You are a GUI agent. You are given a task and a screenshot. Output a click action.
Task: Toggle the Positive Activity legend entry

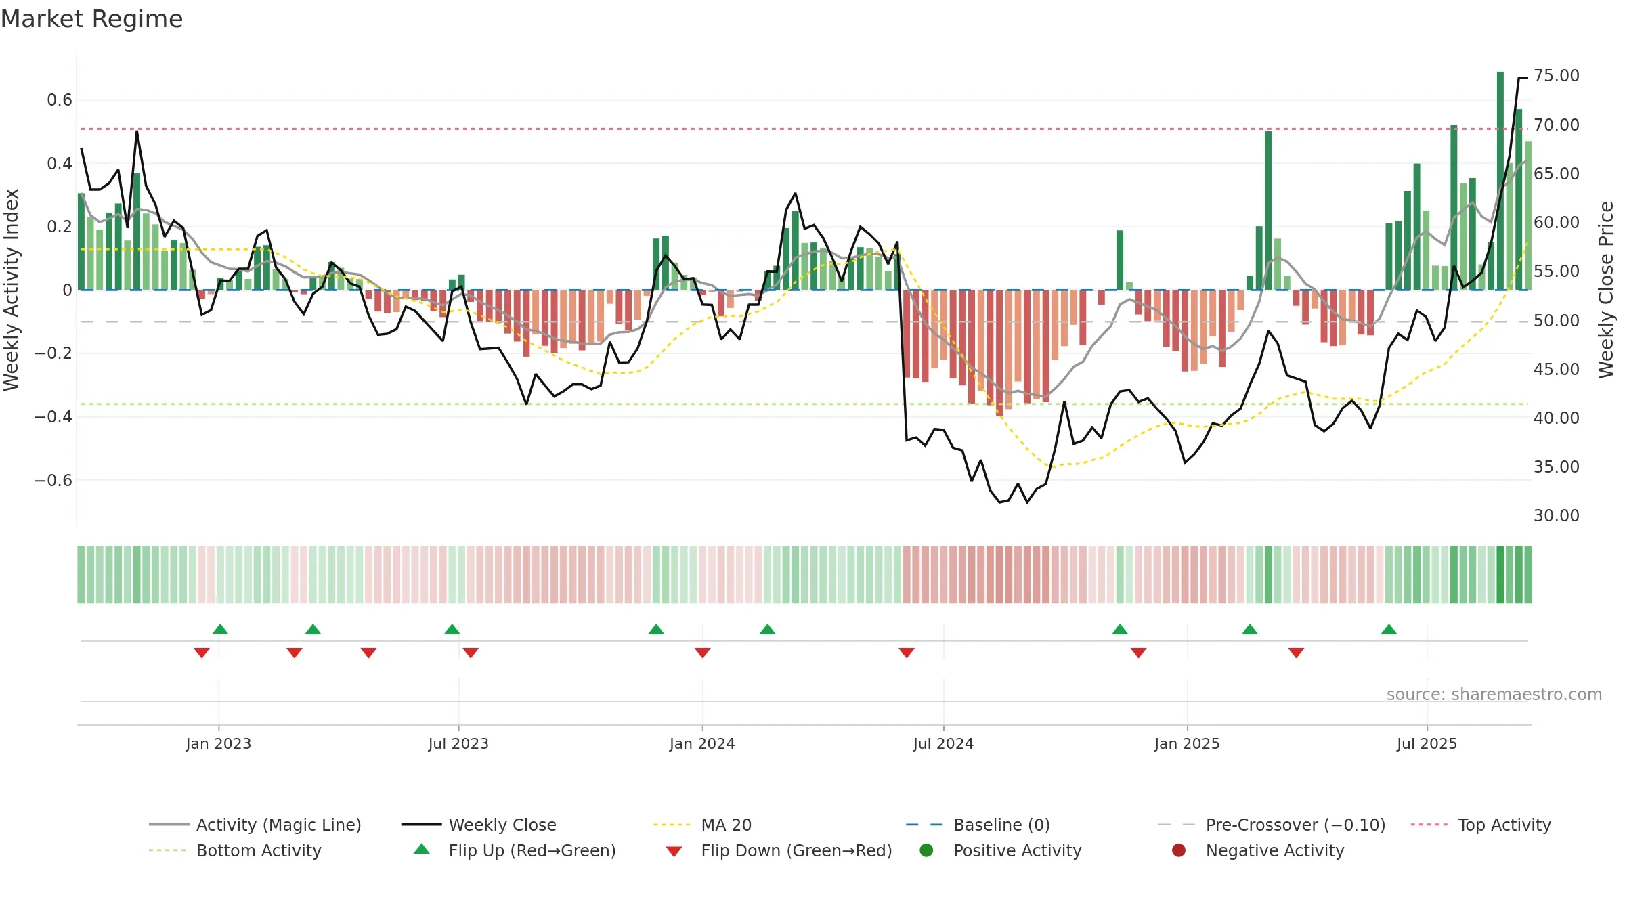tap(1001, 850)
